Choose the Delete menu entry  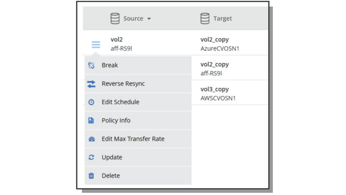[110, 176]
